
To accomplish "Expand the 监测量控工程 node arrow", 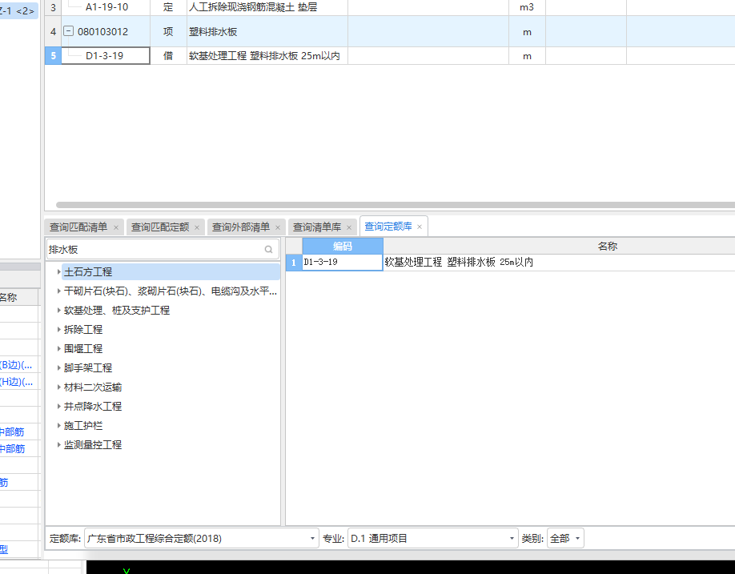I will 58,444.
